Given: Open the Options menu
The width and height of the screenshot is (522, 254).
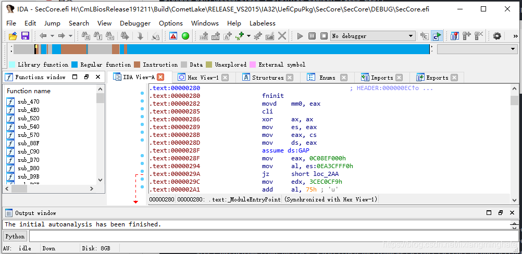Looking at the screenshot, I should 171,23.
